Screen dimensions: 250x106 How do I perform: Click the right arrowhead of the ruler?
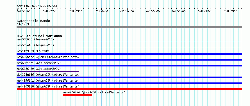pos(241,9)
